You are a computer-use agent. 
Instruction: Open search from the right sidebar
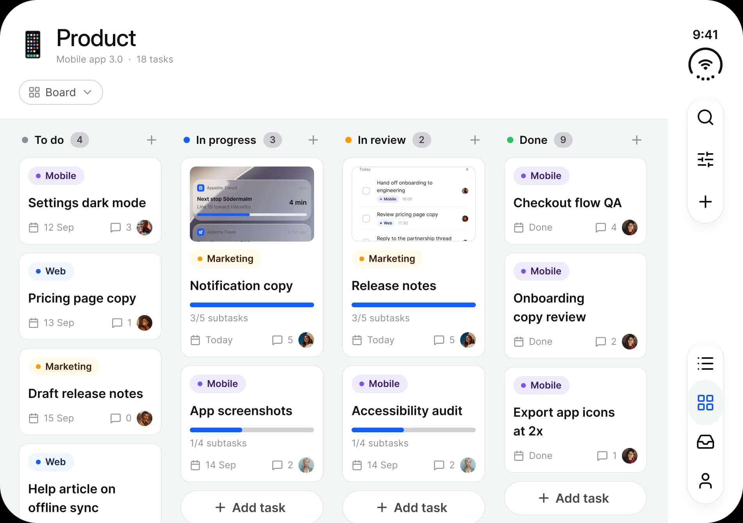point(705,117)
